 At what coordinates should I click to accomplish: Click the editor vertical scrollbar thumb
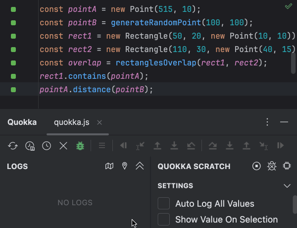pos(293,63)
